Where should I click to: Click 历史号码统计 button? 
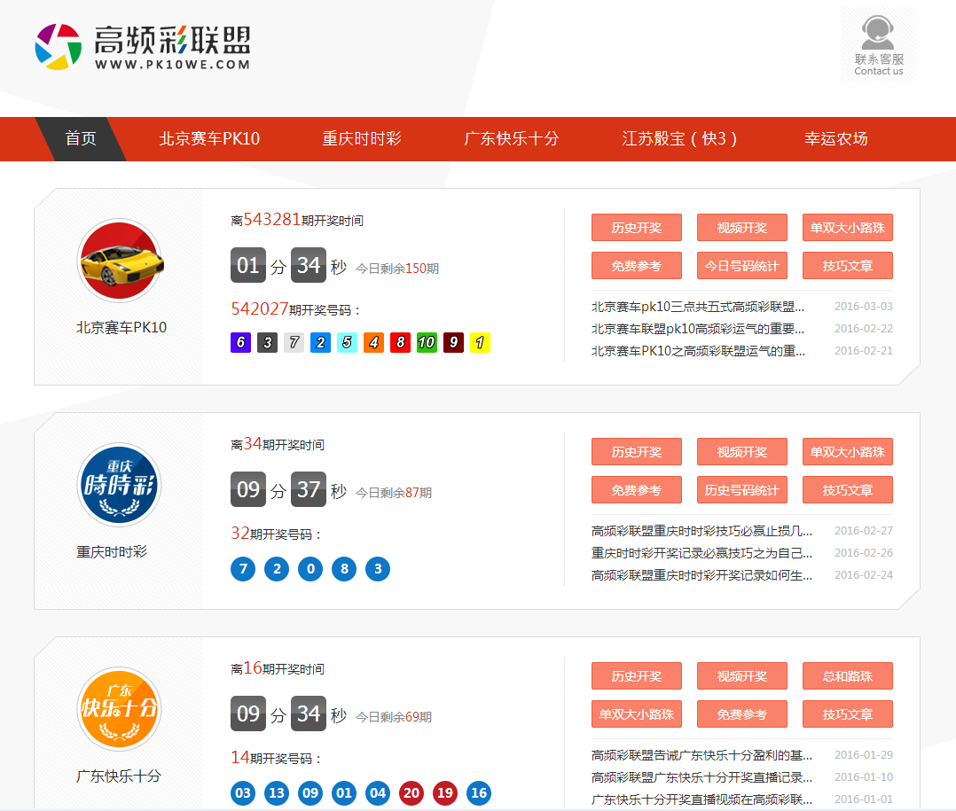pyautogui.click(x=742, y=490)
